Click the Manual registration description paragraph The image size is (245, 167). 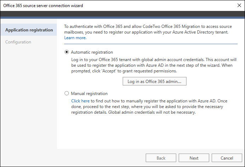(149, 107)
